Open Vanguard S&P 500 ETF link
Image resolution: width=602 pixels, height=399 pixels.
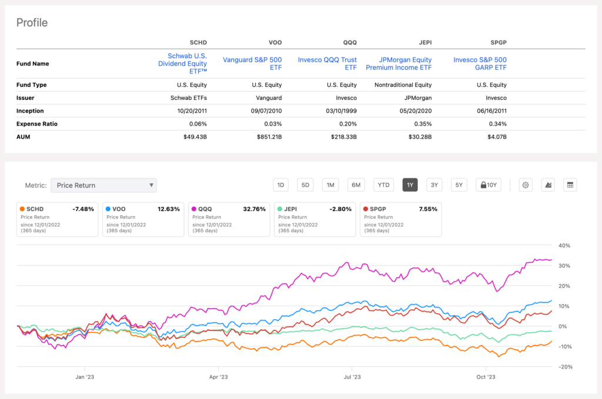[x=252, y=63]
